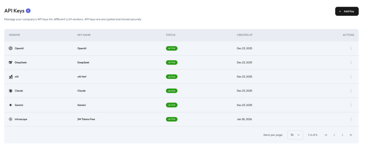
Task: Open three-dot menu for 2M Tokens free
Action: tap(351, 119)
